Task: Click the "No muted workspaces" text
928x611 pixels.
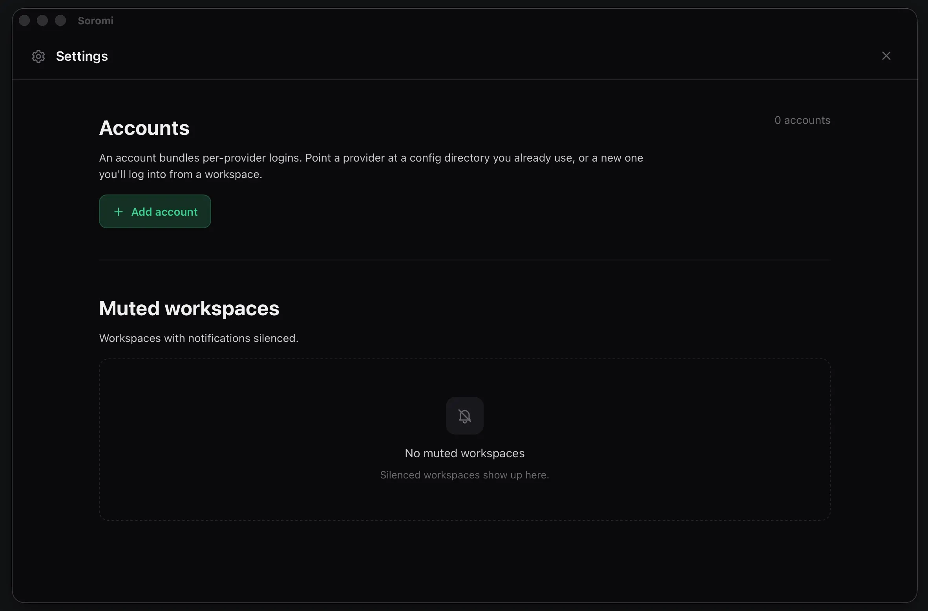Action: click(x=464, y=453)
